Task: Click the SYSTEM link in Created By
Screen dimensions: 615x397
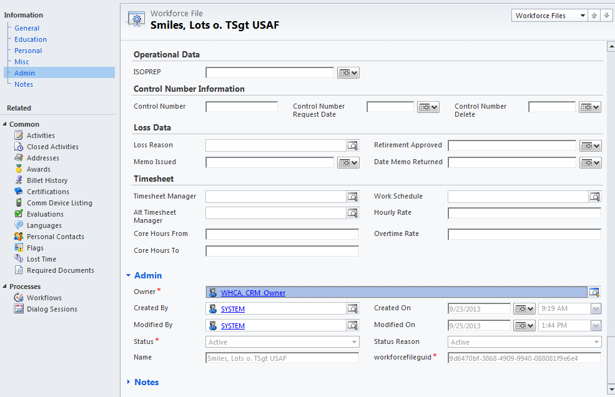Action: 233,309
